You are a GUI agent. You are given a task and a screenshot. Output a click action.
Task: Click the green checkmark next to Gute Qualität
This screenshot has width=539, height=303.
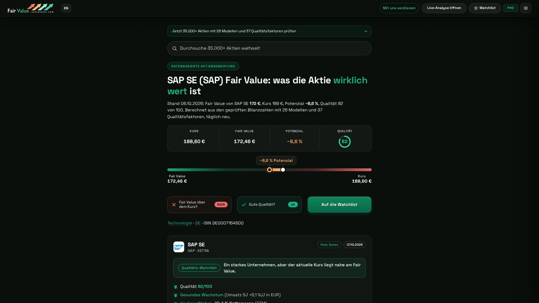[x=244, y=205]
